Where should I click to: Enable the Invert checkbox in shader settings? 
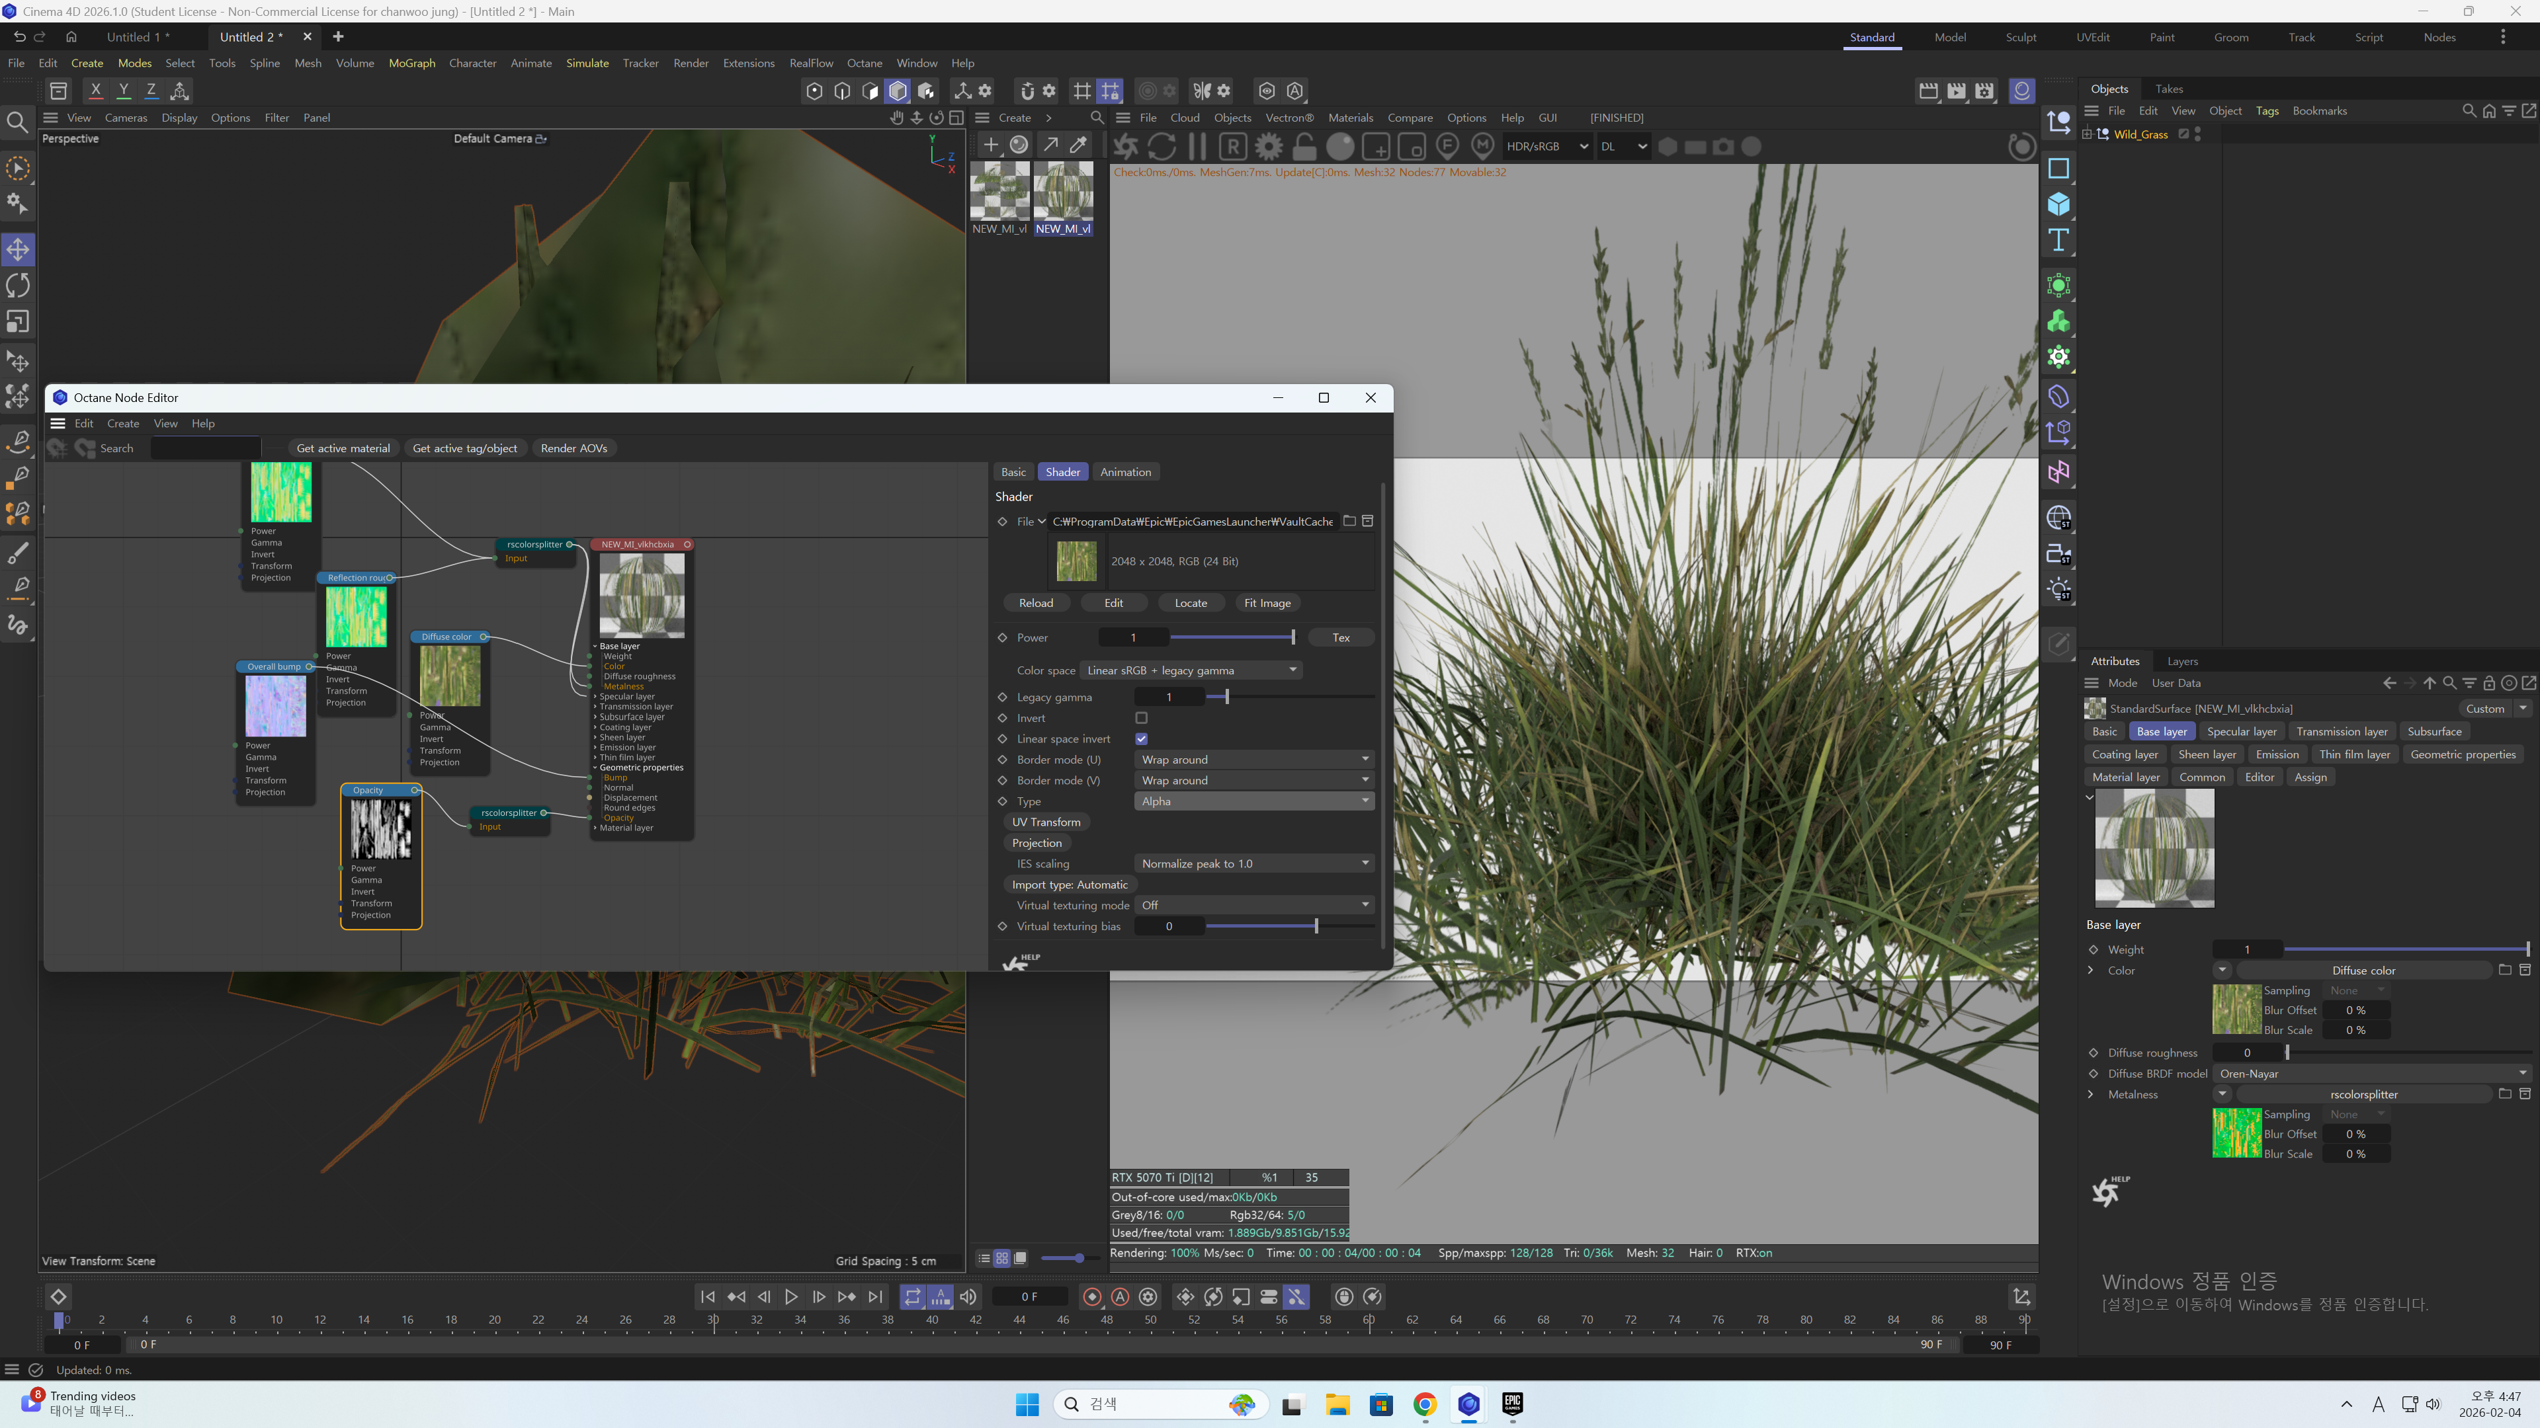tap(1141, 717)
